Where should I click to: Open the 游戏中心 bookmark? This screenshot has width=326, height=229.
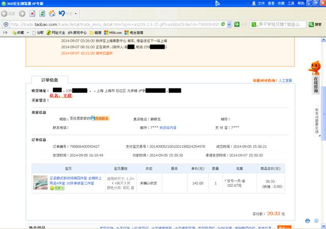(x=77, y=32)
